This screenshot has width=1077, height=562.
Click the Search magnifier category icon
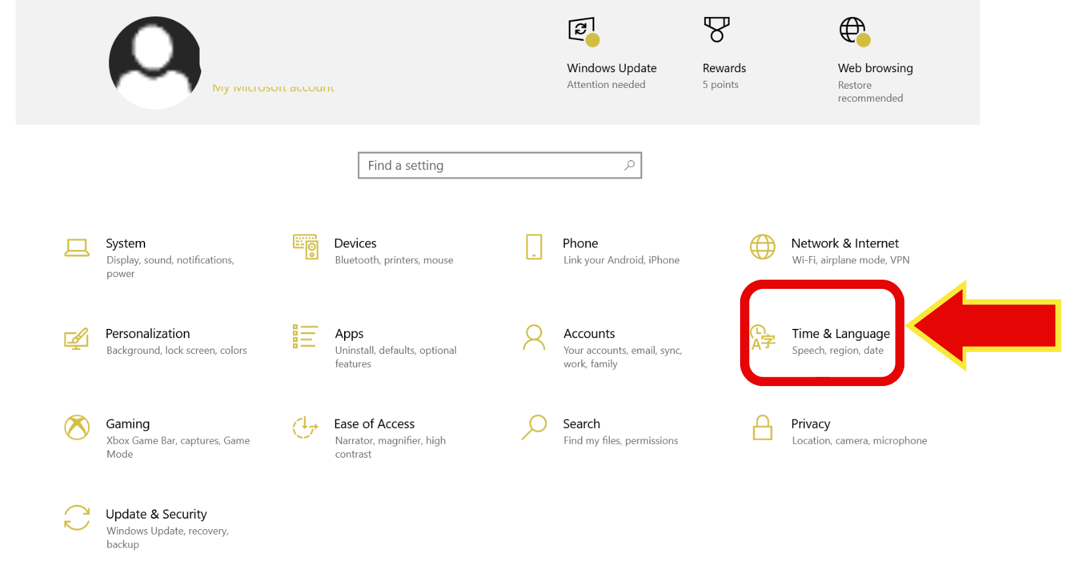[x=534, y=427]
